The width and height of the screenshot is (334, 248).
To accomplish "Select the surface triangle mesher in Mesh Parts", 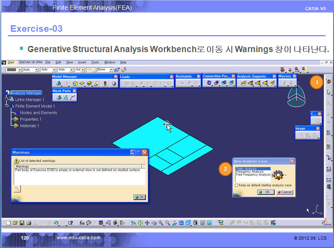I will (x=65, y=98).
